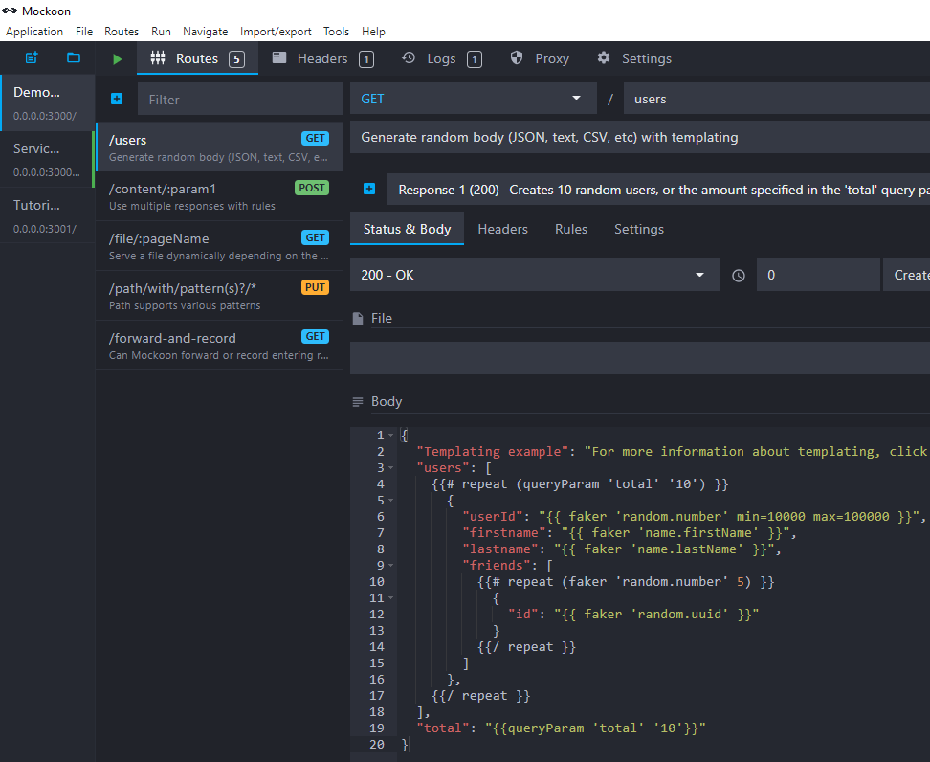Click the new environment clipboard icon
Image resolution: width=930 pixels, height=762 pixels.
coord(31,58)
